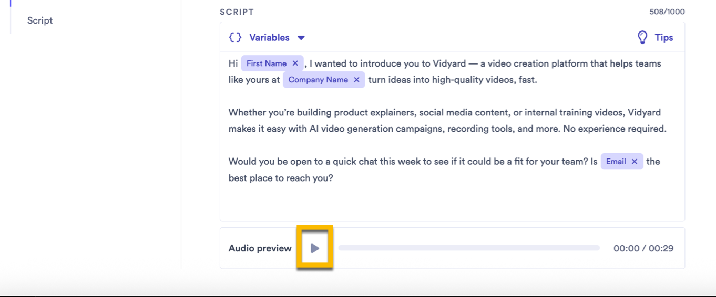Click the "No experience required." sentence
Viewport: 716px width, 297px height.
tap(615, 129)
